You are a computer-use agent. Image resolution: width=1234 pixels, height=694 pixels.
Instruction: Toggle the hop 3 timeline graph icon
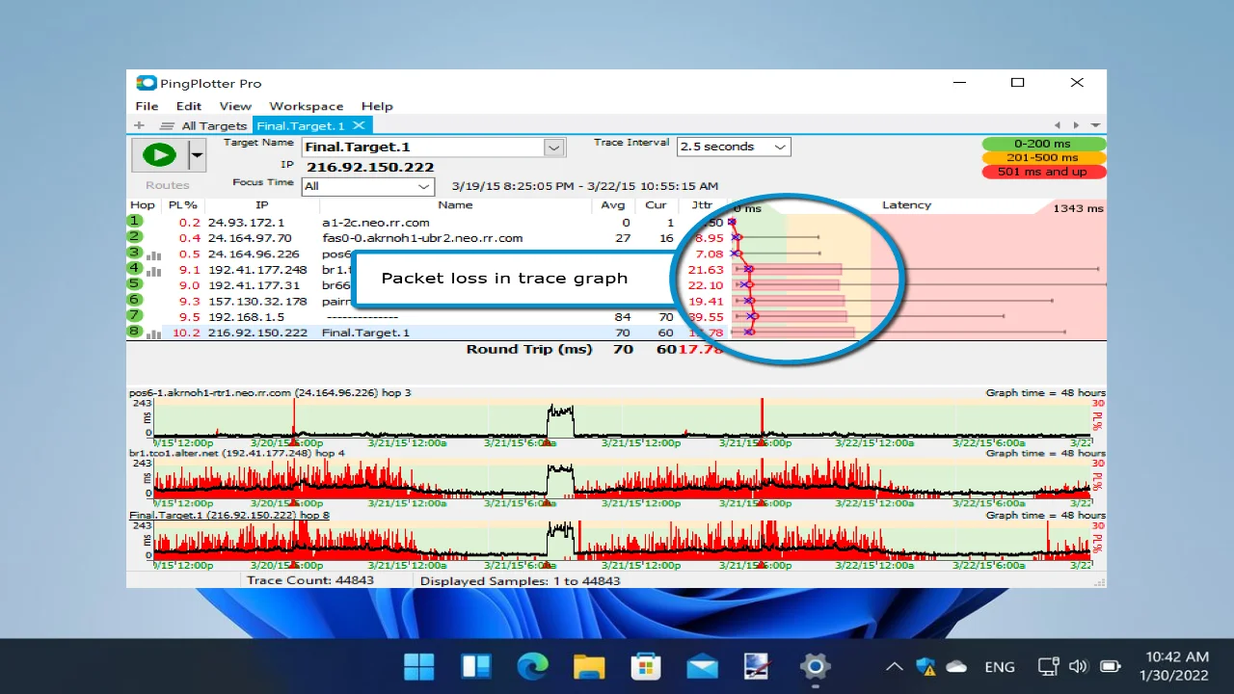(x=153, y=255)
